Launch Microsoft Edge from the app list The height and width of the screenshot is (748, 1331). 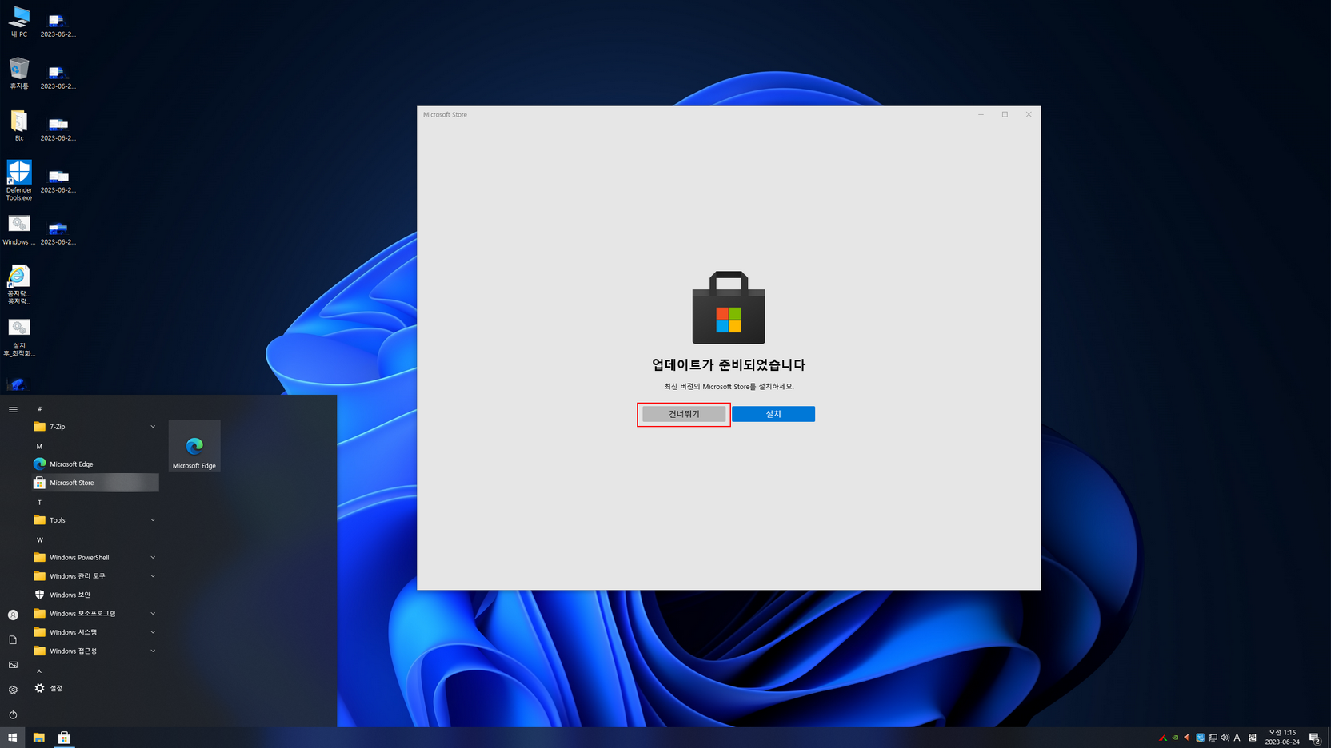click(94, 464)
